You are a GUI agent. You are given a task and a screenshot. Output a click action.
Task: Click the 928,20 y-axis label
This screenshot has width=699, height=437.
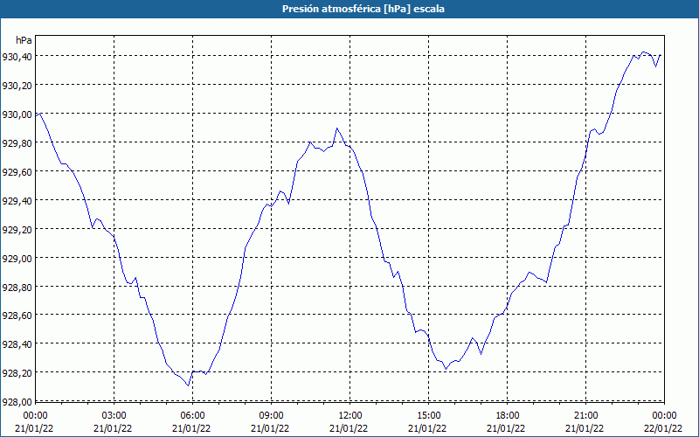click(x=17, y=373)
